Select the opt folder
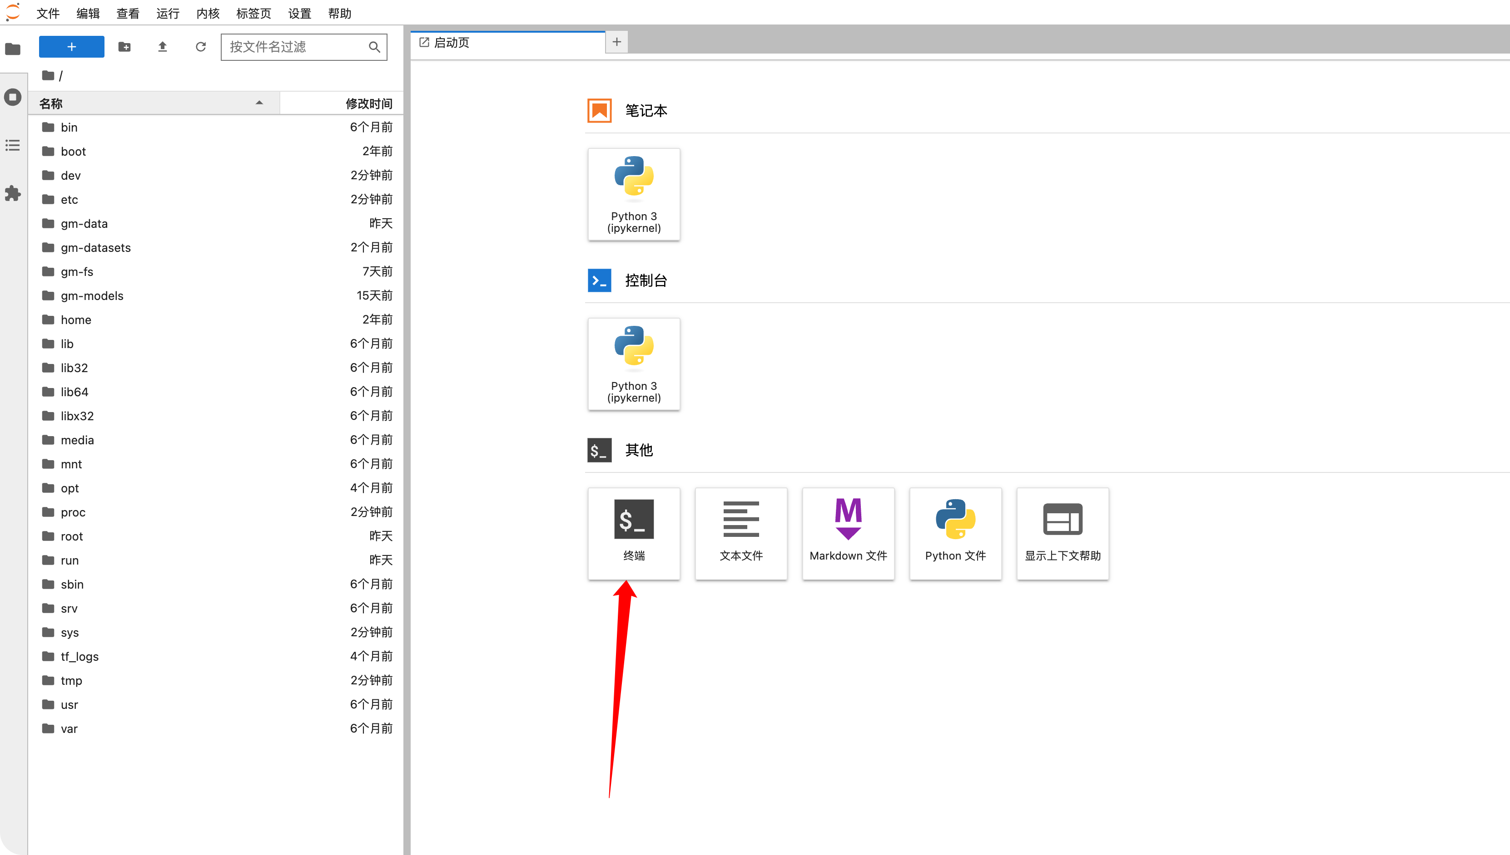 216,489
